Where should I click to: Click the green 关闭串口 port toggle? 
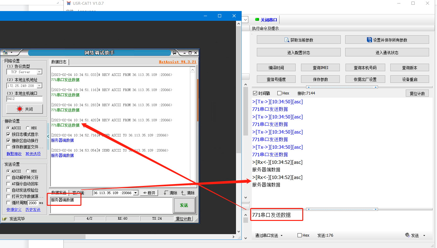pyautogui.click(x=266, y=20)
